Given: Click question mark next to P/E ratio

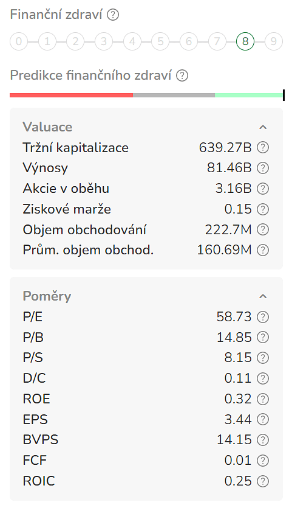Looking at the screenshot, I should [x=263, y=317].
